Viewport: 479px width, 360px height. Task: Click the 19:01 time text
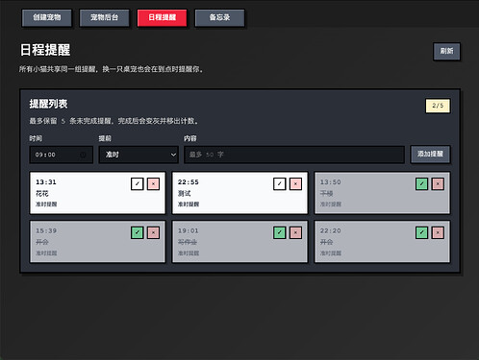pos(189,230)
